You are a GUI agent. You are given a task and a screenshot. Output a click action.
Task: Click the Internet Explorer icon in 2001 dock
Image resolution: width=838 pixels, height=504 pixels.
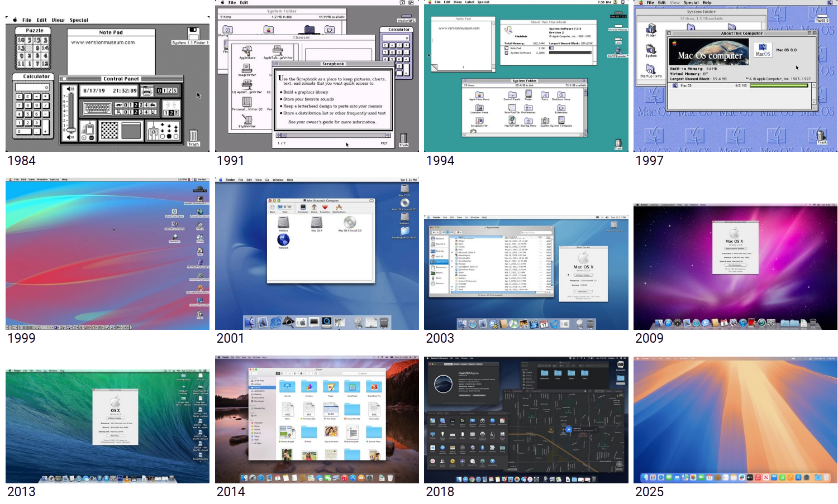(x=275, y=322)
